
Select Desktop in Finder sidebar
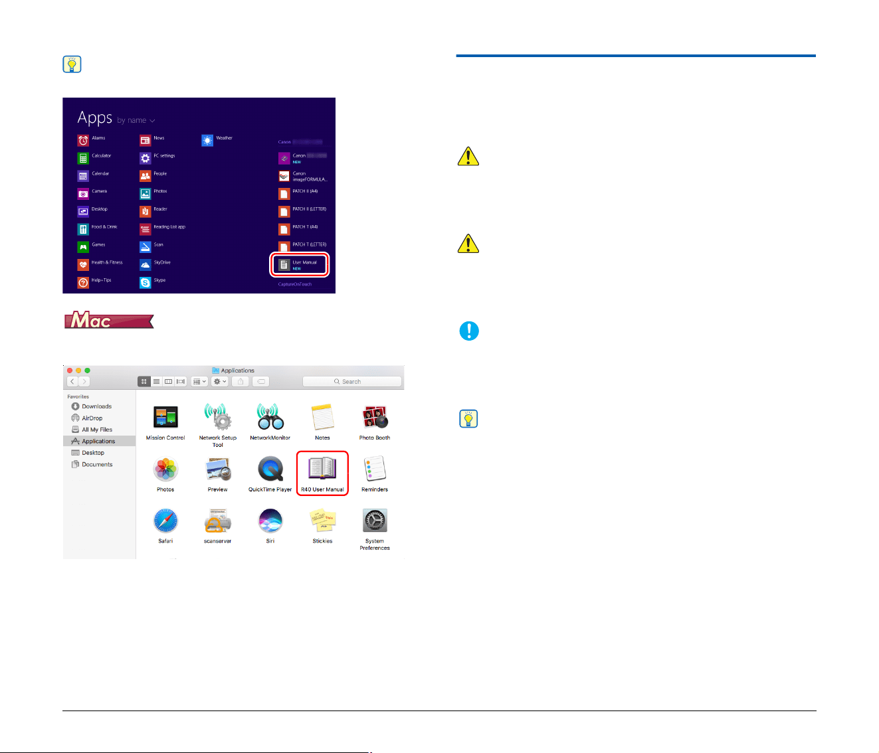click(x=88, y=453)
